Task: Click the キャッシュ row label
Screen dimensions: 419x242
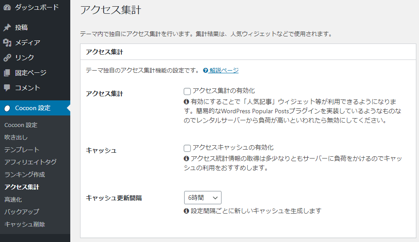Action: tap(101, 151)
